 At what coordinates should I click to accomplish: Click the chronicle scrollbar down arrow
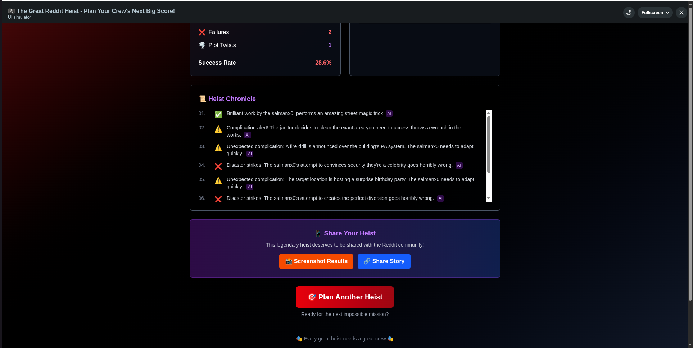(489, 198)
